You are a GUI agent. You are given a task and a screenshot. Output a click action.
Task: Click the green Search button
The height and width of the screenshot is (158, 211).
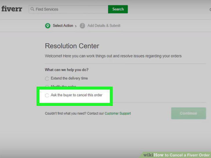(x=118, y=9)
